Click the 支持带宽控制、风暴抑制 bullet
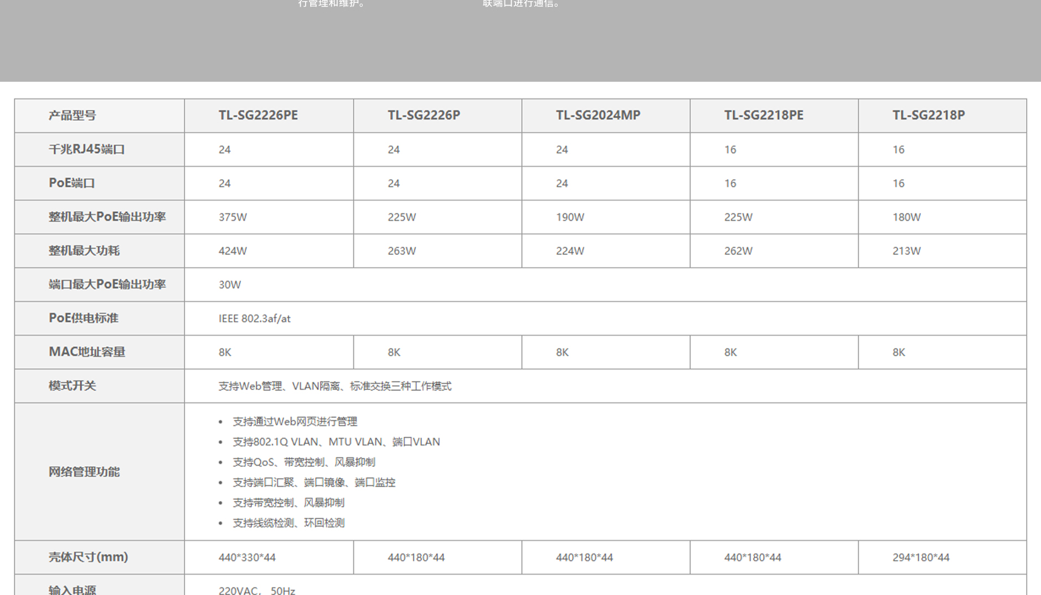Screen dimensions: 1041x595 click(x=288, y=503)
